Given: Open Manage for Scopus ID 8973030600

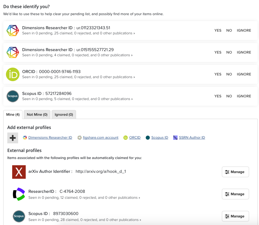Looking at the screenshot, I should point(235,216).
